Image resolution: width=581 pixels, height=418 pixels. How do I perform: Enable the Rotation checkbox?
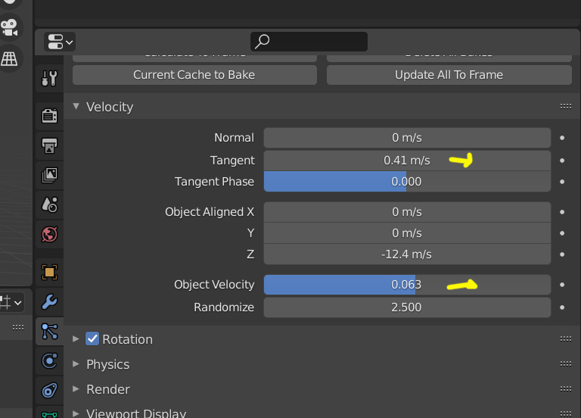tap(92, 339)
